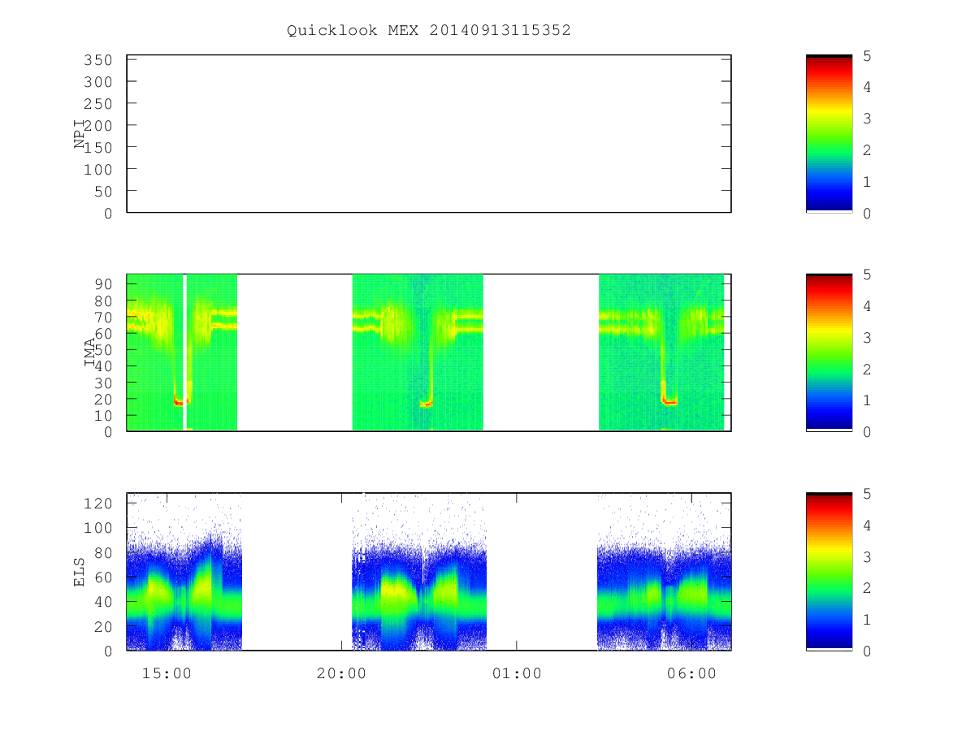The height and width of the screenshot is (731, 975).
Task: Click the IMA data block spanning 20:00
Action: [x=418, y=353]
